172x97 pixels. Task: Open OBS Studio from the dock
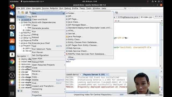12,75
